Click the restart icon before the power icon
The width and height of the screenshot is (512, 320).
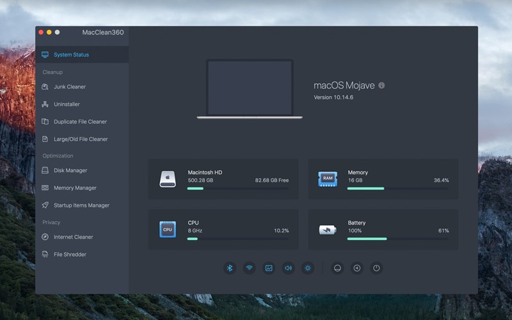click(x=357, y=268)
